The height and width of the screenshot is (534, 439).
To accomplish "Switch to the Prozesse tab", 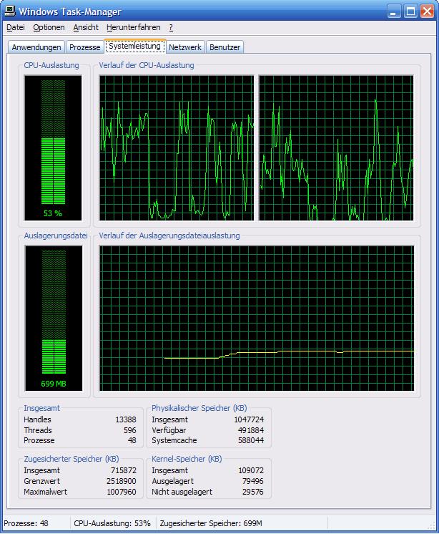I will tap(84, 47).
